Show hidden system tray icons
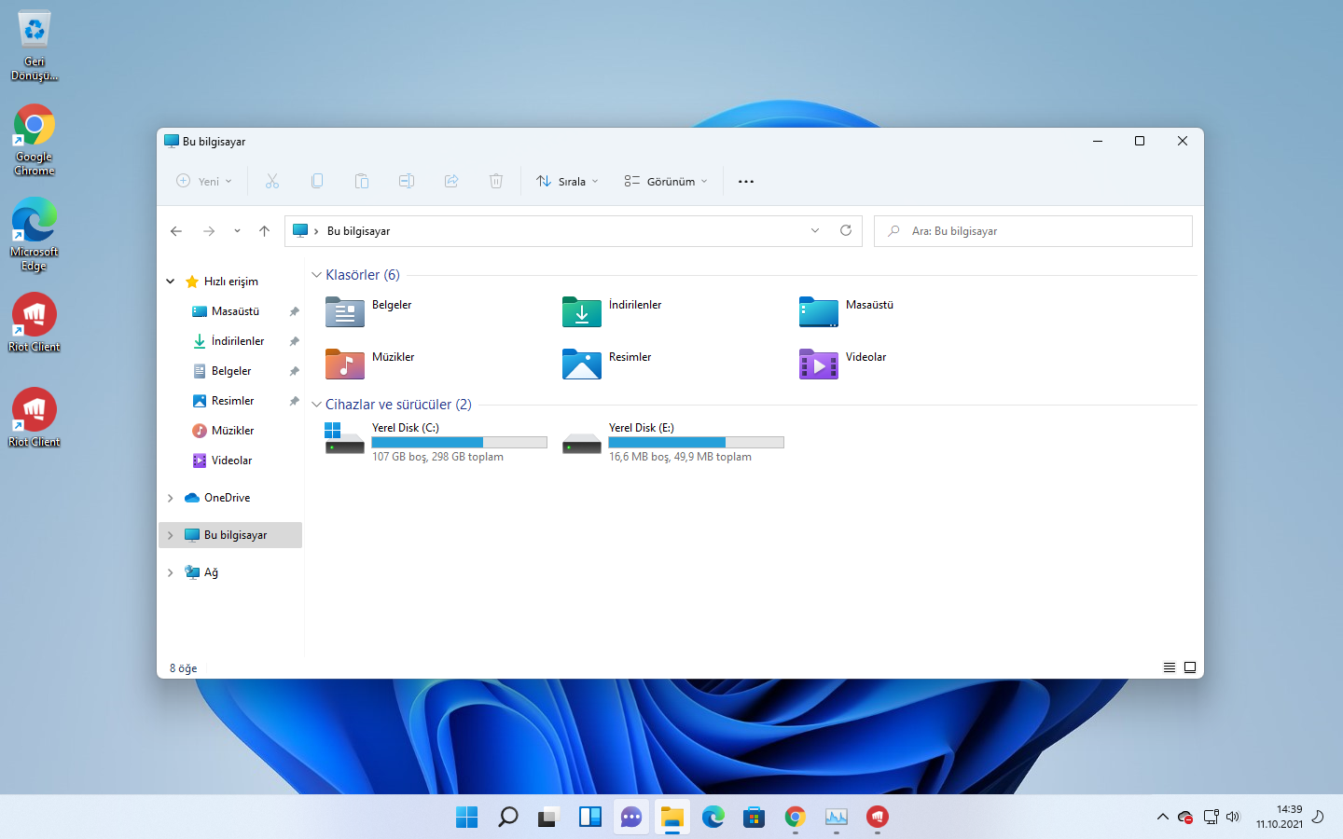Screen dimensions: 1343x839 (x=1163, y=817)
